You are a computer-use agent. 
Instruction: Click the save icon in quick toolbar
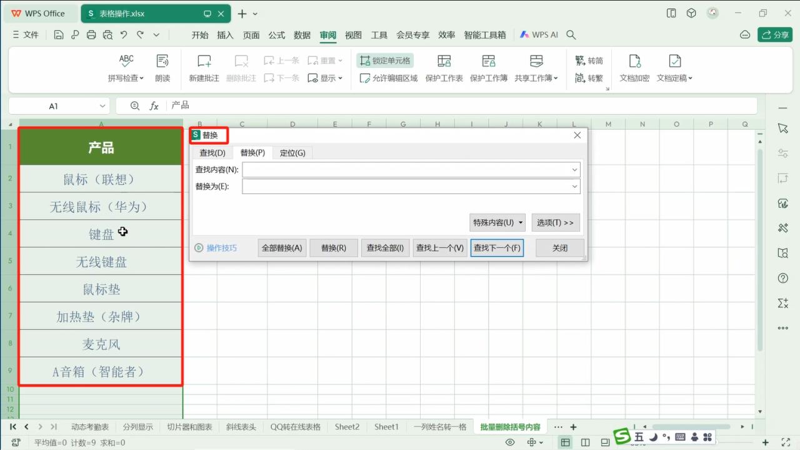59,35
